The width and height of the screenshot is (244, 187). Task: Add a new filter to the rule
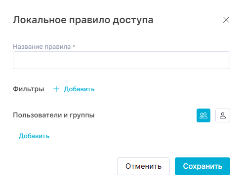click(x=74, y=89)
